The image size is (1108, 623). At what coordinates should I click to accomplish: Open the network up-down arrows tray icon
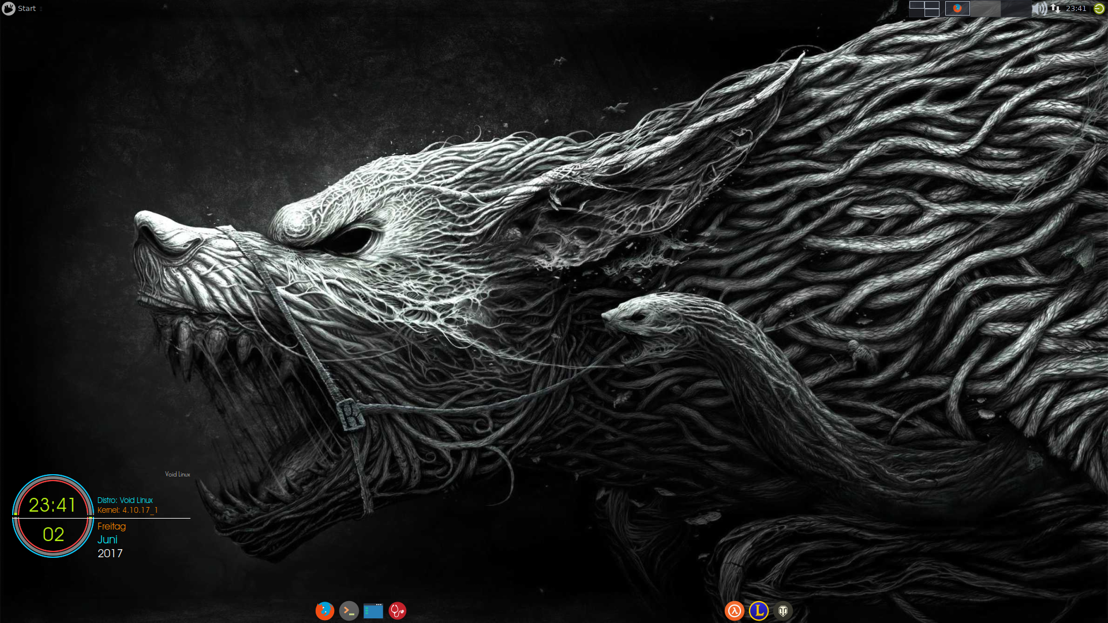(1055, 8)
